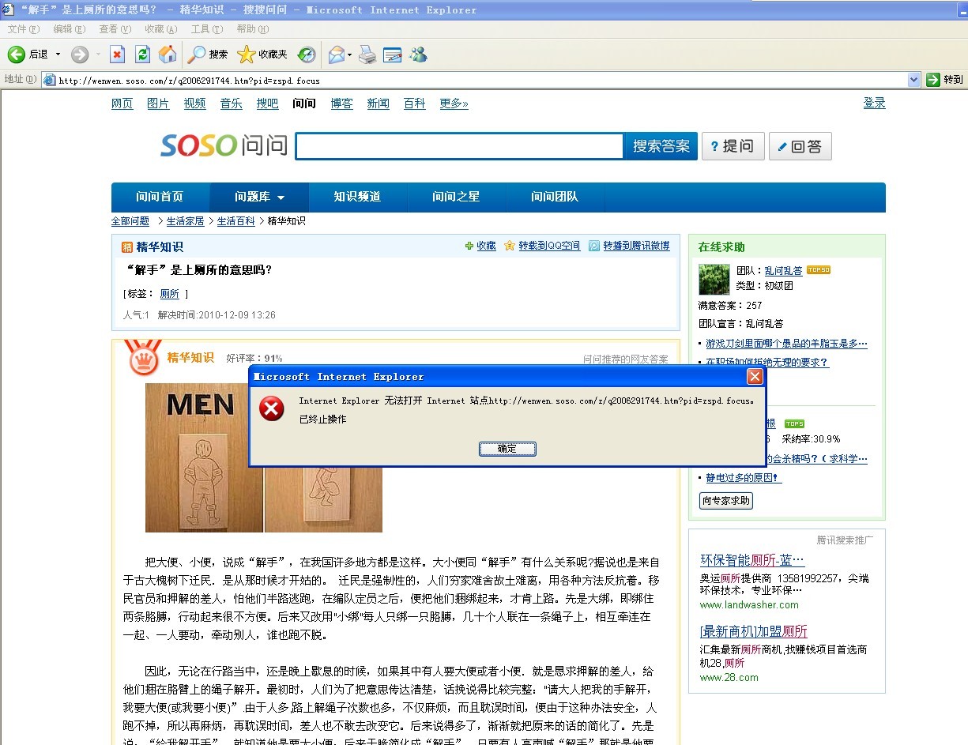The width and height of the screenshot is (968, 745).
Task: Click the 提问 button
Action: pos(733,146)
